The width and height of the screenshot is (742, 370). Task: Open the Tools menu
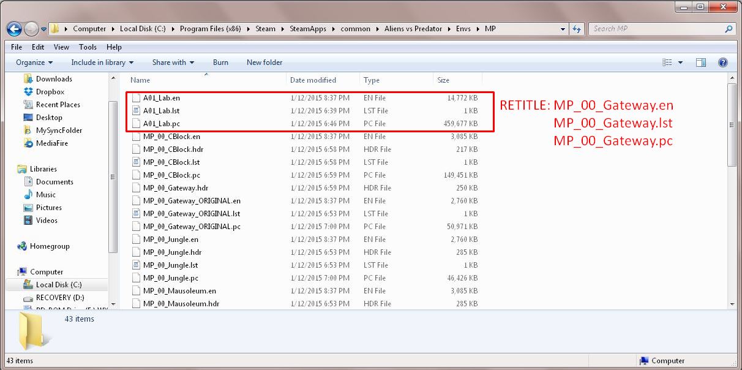coord(88,47)
